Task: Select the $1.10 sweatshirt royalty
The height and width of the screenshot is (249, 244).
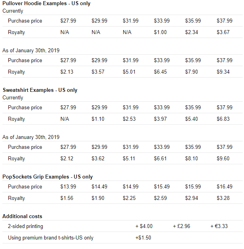Action: tap(98, 119)
